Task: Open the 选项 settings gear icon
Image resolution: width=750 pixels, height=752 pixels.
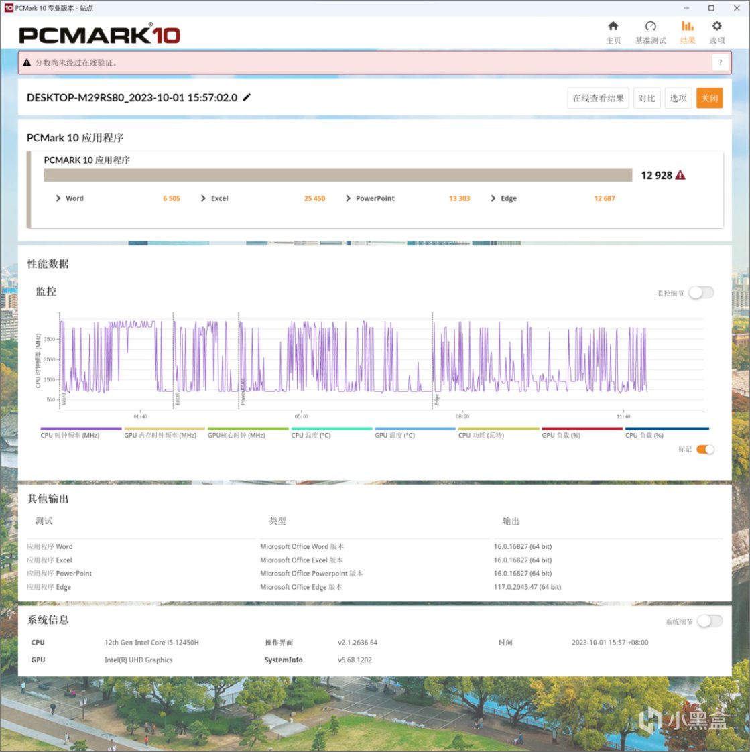Action: [716, 32]
